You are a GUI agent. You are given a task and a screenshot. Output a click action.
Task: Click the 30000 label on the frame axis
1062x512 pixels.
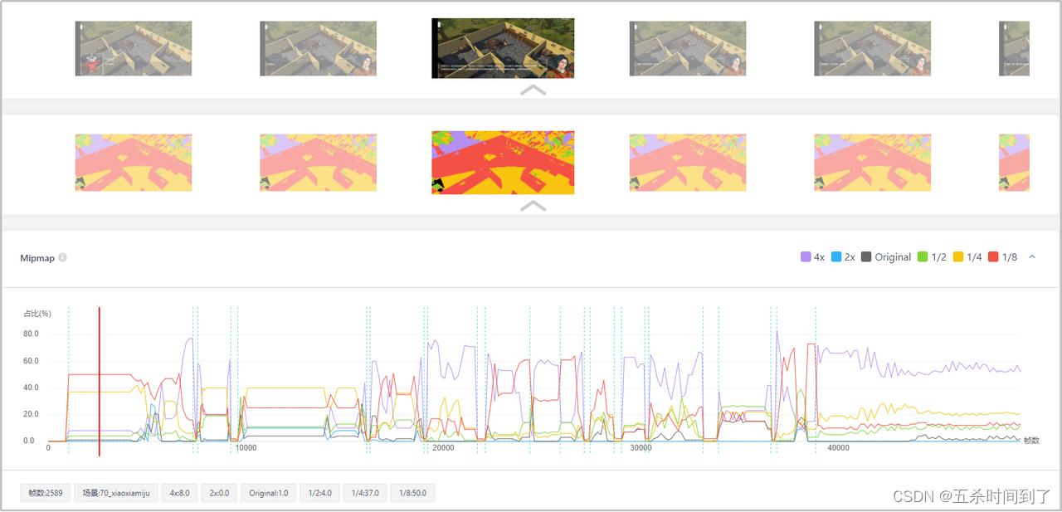[x=641, y=448]
